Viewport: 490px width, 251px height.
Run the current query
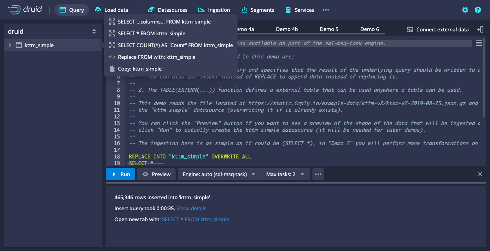tap(120, 174)
